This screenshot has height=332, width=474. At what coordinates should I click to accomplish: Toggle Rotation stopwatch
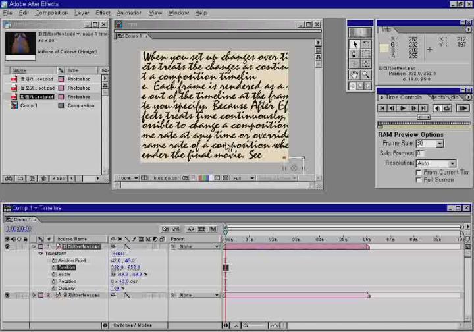coord(54,281)
